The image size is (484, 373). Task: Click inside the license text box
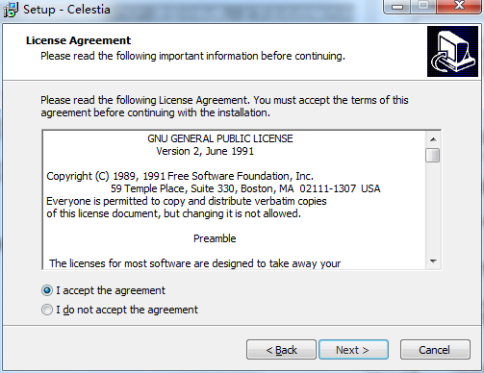(x=234, y=200)
